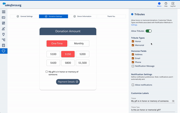Image resolution: width=180 pixels, height=113 pixels.
Task: Click the Customize Labels heading
Action: tap(140, 93)
